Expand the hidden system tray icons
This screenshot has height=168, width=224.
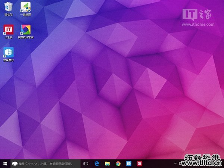click(x=175, y=164)
